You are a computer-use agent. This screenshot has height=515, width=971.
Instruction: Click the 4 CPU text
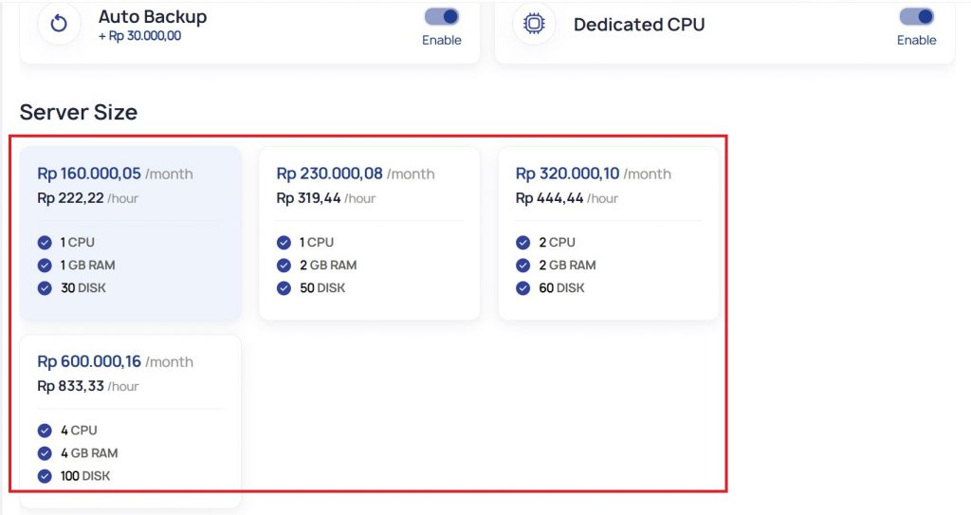click(x=79, y=430)
